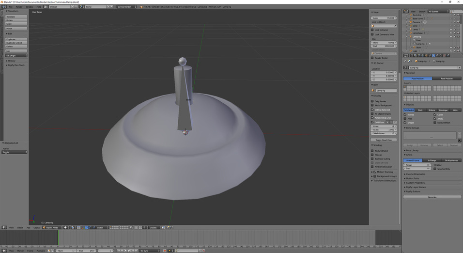The height and width of the screenshot is (253, 463).
Task: Toggle the 3D manipulator widget icon
Action: click(x=83, y=228)
